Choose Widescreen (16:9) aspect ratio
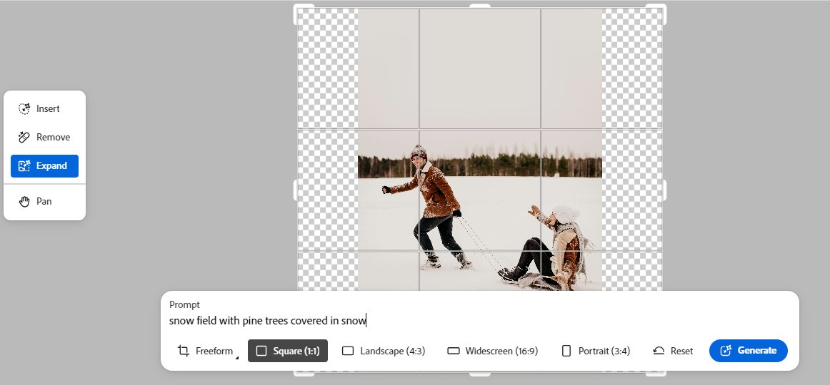Screen dimensions: 830x385 tap(492, 351)
